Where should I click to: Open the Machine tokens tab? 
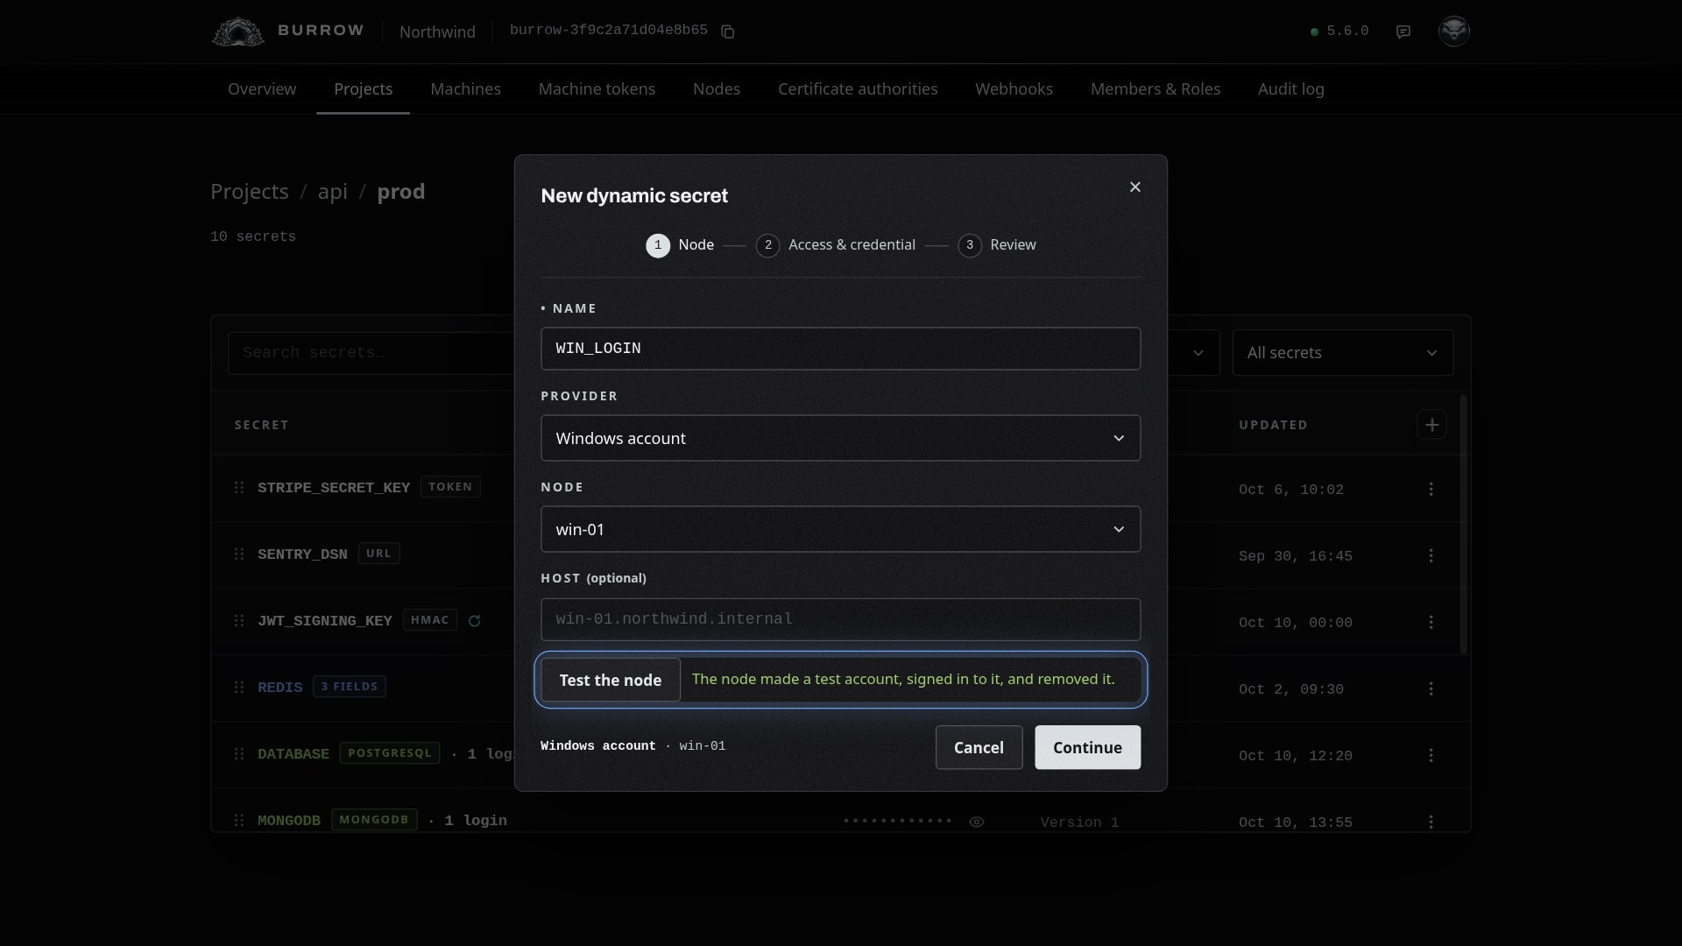[597, 89]
